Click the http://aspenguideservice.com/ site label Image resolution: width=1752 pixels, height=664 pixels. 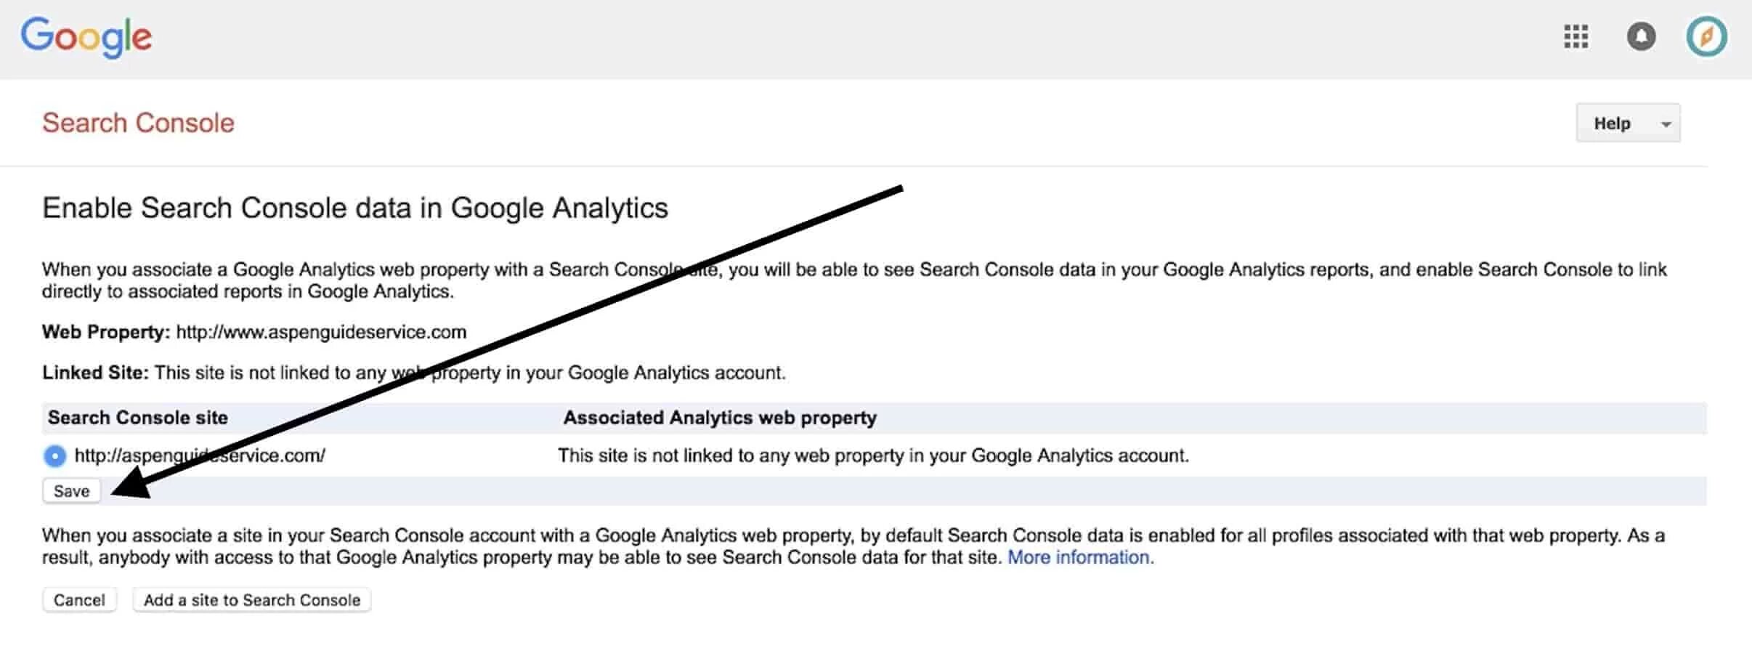point(200,456)
